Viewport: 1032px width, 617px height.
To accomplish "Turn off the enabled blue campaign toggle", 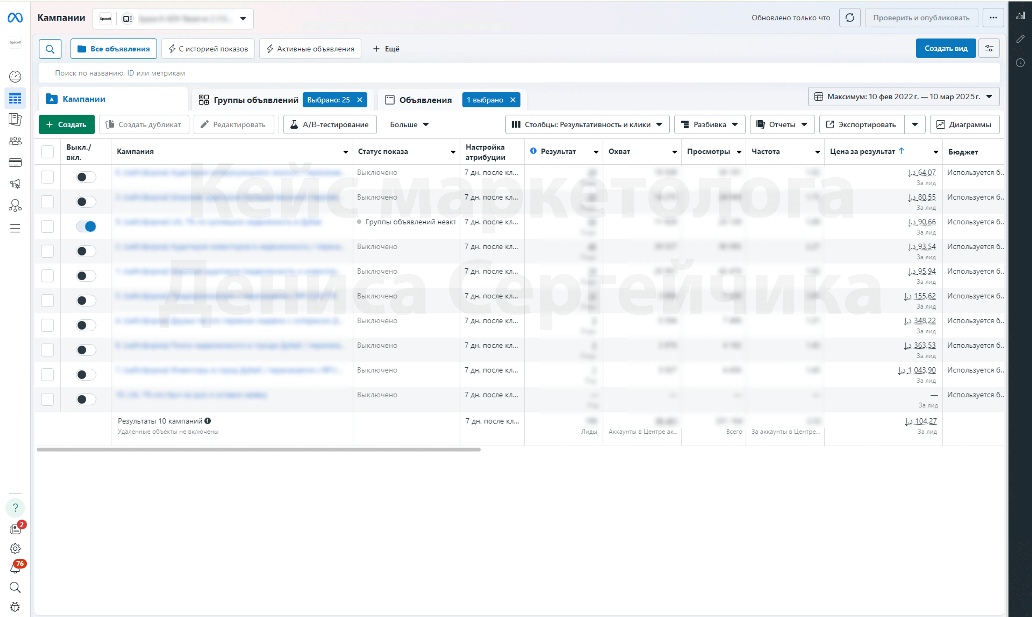I will click(x=86, y=227).
